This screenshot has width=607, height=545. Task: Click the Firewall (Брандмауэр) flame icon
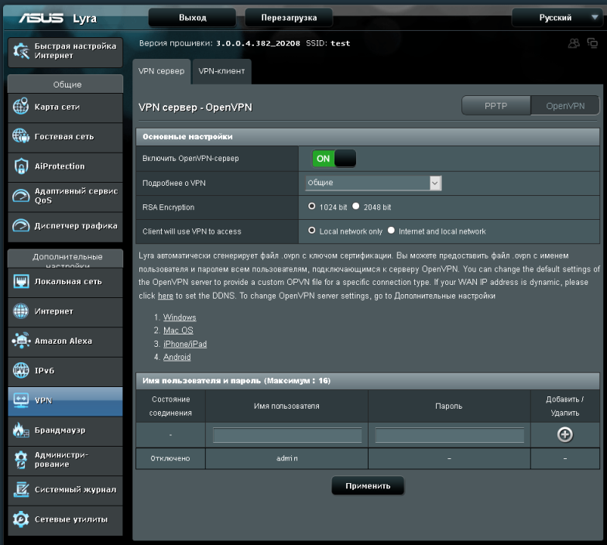pyautogui.click(x=21, y=430)
